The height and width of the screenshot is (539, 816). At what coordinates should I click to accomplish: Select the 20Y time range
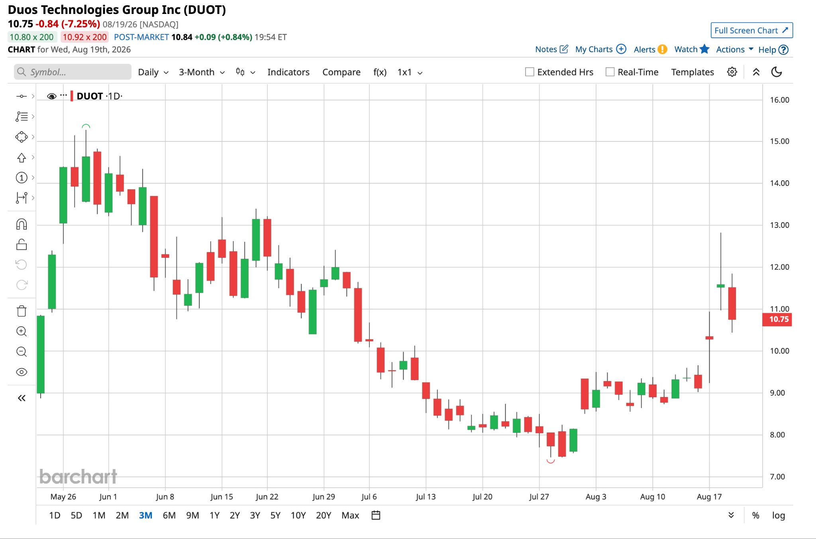[x=324, y=515]
